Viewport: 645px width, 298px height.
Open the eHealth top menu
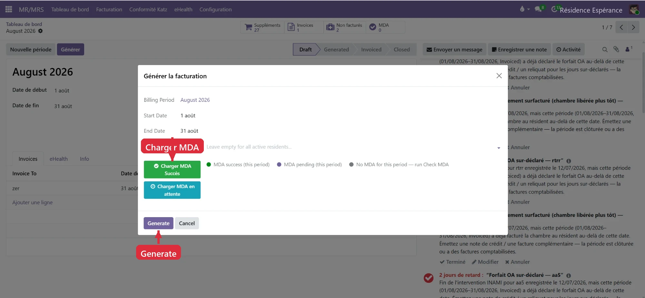pyautogui.click(x=183, y=9)
